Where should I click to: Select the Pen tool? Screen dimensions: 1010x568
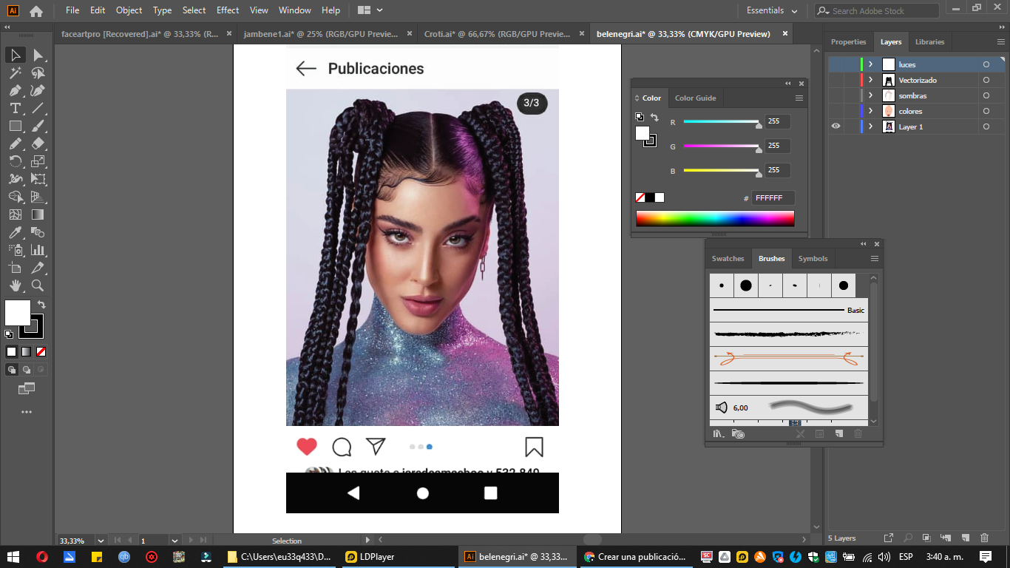15,91
